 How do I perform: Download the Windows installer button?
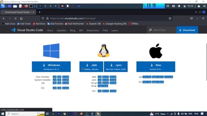(x=51, y=67)
